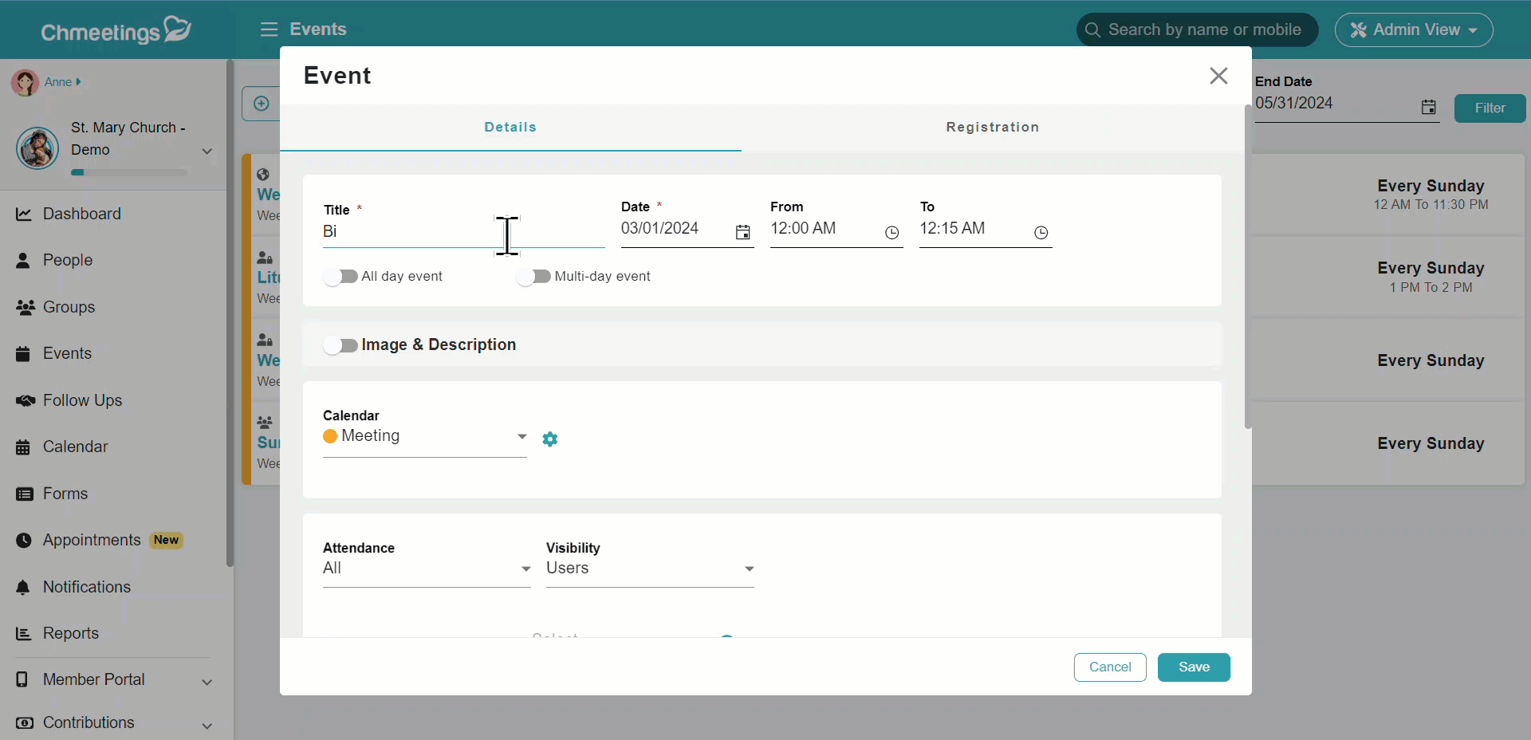Click Anne's profile avatar
This screenshot has height=740, width=1531.
point(26,82)
